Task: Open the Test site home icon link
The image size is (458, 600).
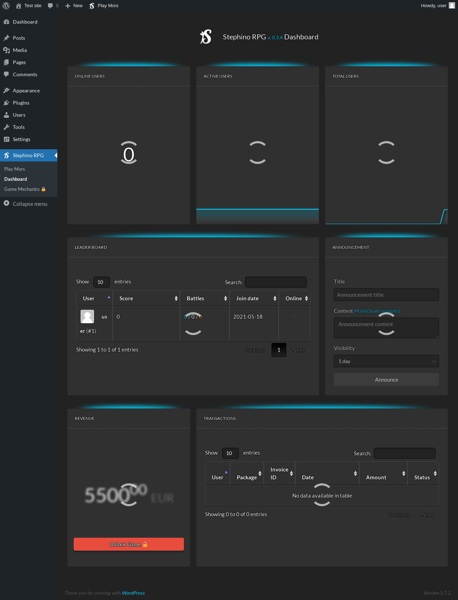Action: click(x=19, y=6)
